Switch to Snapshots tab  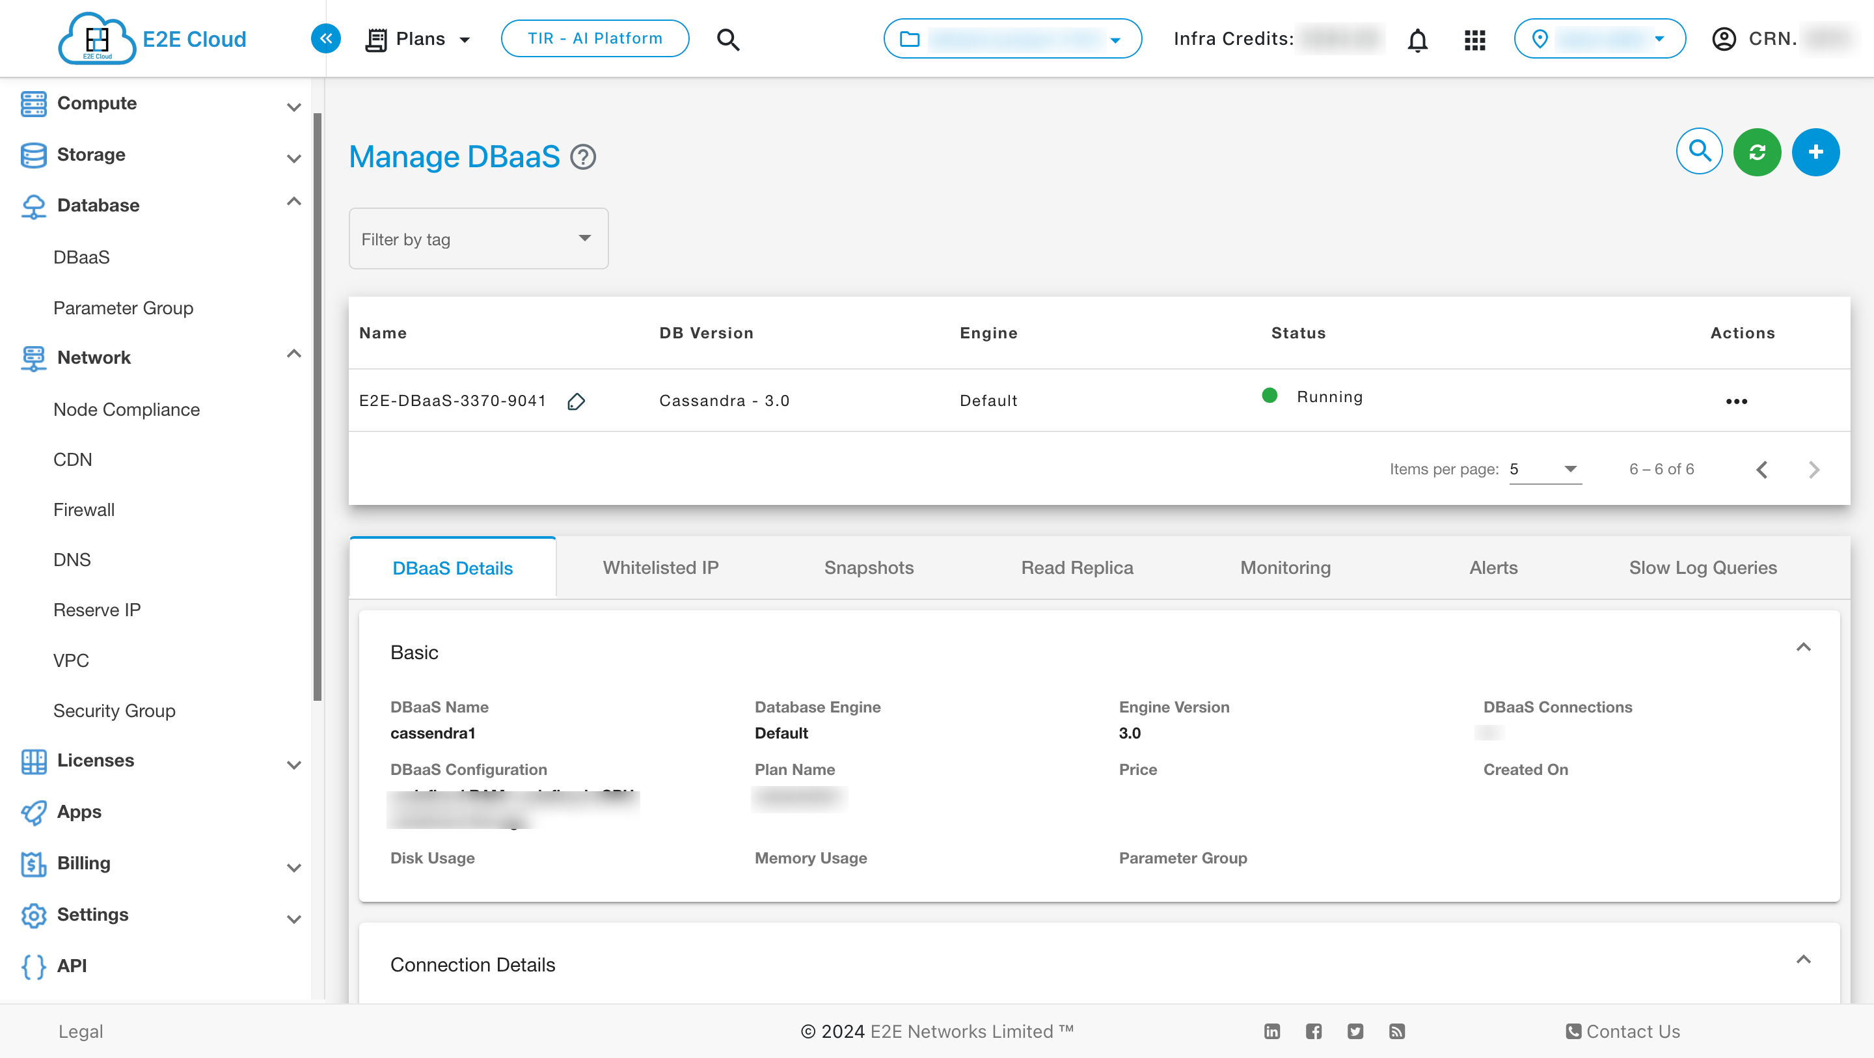[x=869, y=567]
